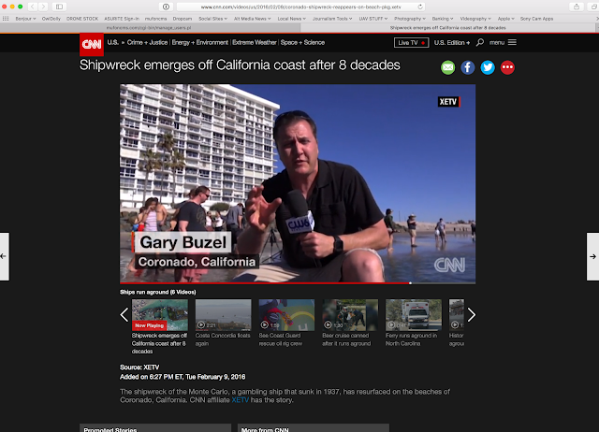The width and height of the screenshot is (599, 432).
Task: Click the 'Ships run aground (6 Videos)' label
Action: point(158,292)
